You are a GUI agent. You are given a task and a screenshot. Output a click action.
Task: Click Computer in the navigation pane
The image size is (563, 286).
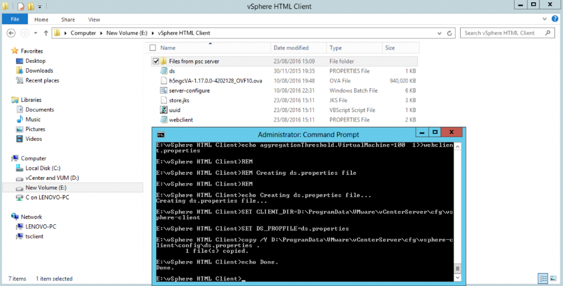(x=34, y=158)
